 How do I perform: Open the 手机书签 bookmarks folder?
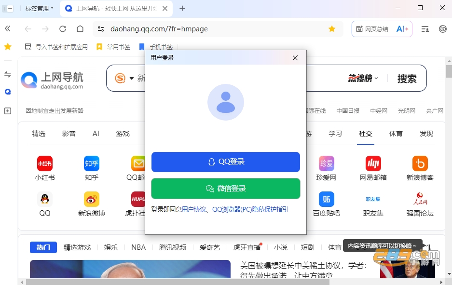[156, 47]
